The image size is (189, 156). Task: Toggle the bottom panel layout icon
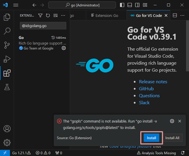tap(130, 5)
